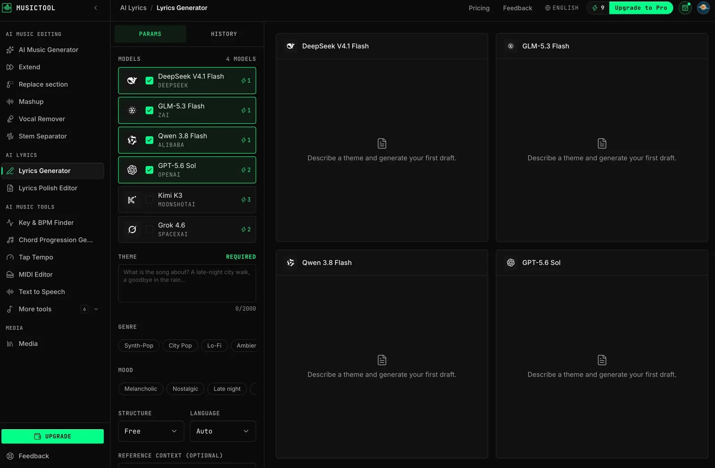The height and width of the screenshot is (468, 715).
Task: Click the GLM-5.3 Flash output panel icon
Action: coord(511,46)
